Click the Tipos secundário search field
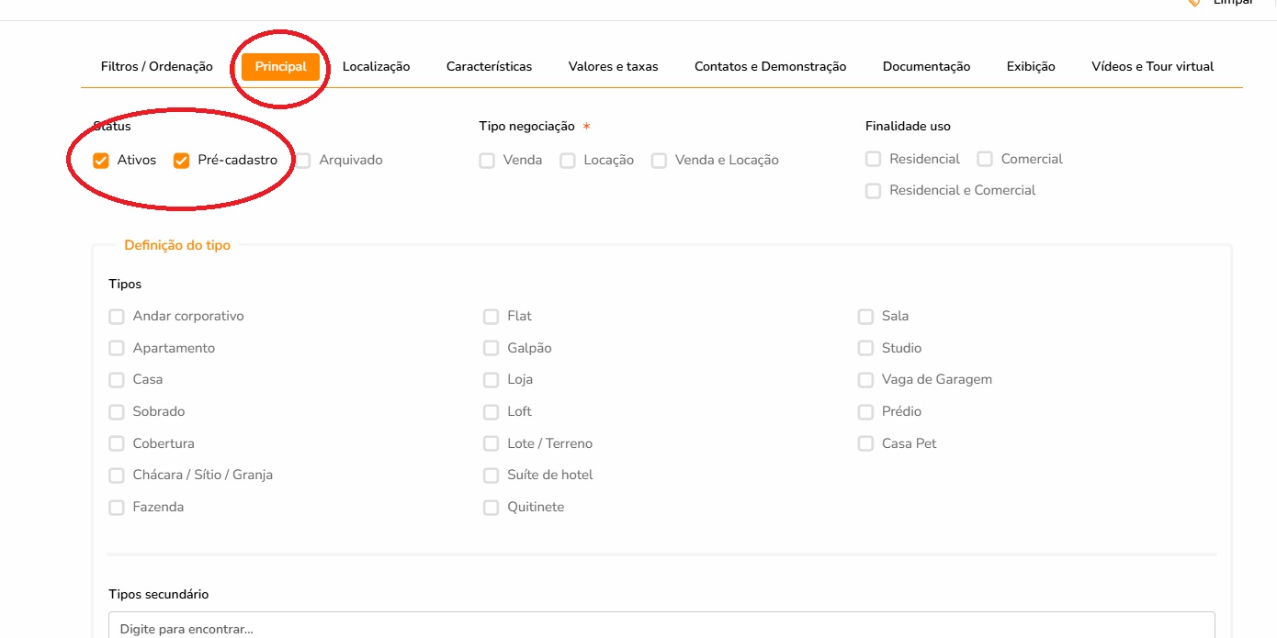The width and height of the screenshot is (1277, 638). click(x=661, y=628)
